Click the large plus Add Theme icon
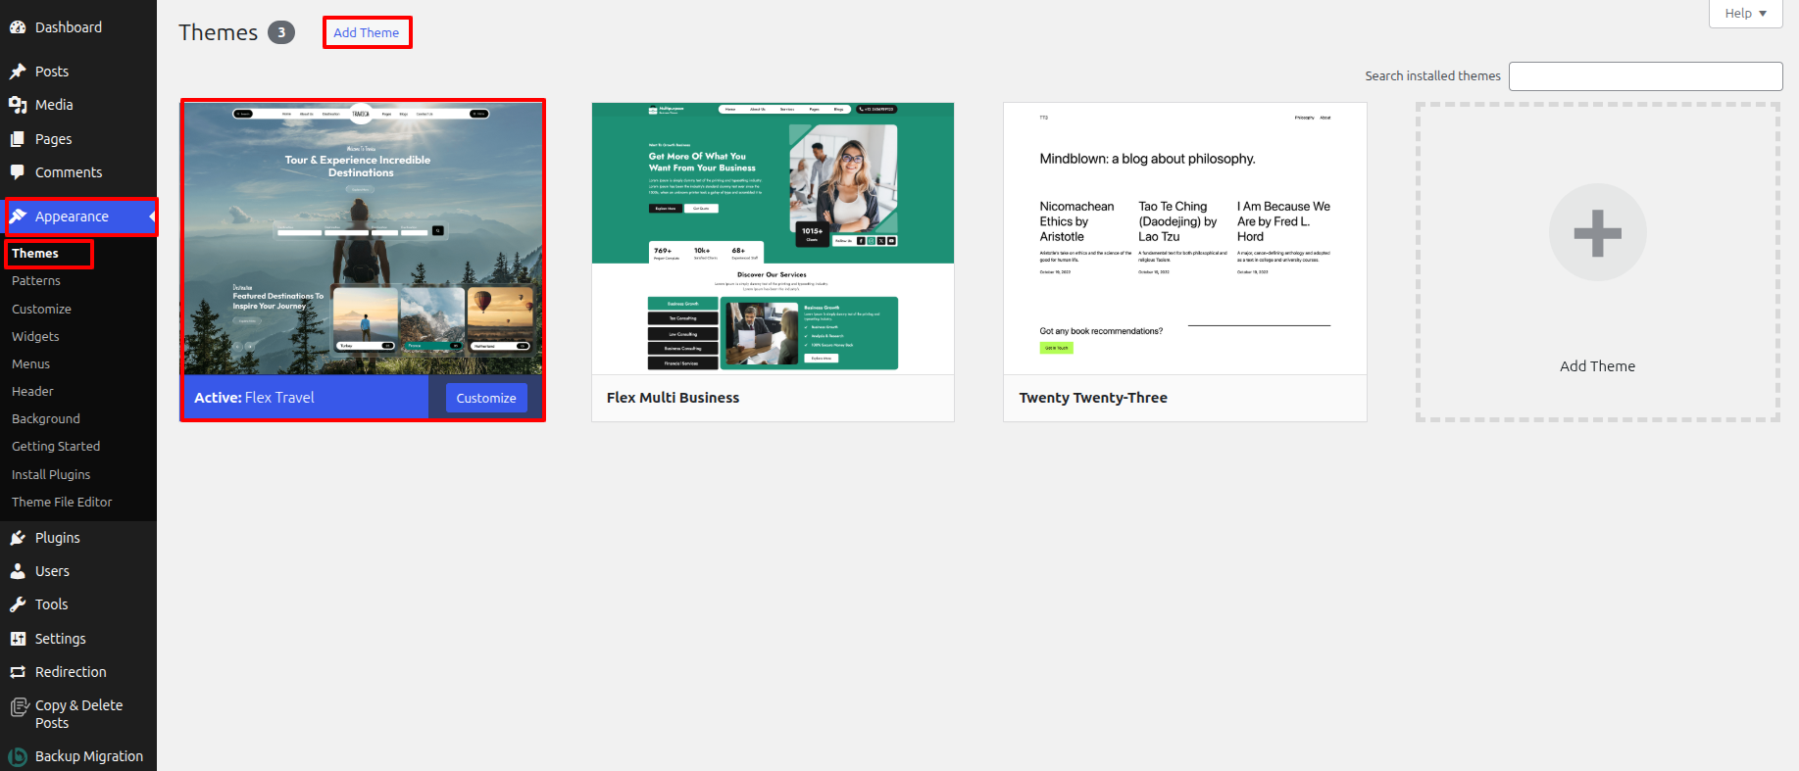Screen dimensions: 1799x771 [x=1597, y=232]
